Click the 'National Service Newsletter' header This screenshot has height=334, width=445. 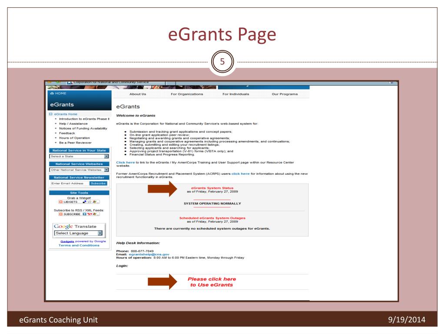tap(79, 177)
